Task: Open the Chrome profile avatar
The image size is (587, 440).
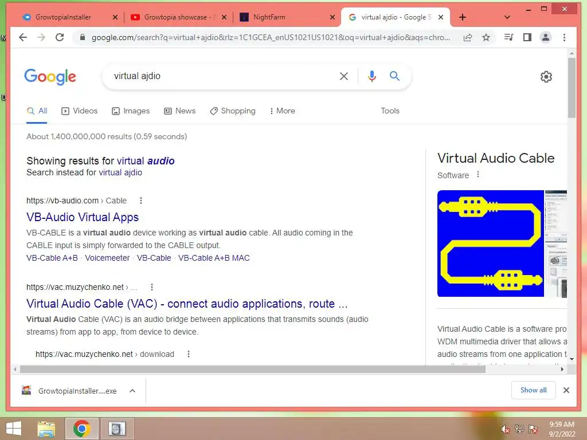Action: (x=546, y=37)
